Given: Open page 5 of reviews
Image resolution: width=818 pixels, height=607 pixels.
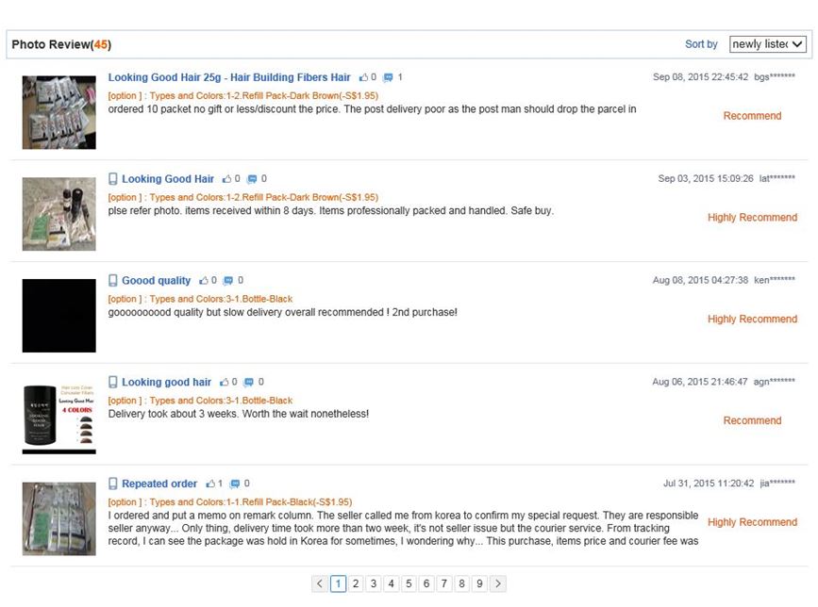Looking at the screenshot, I should pos(409,584).
